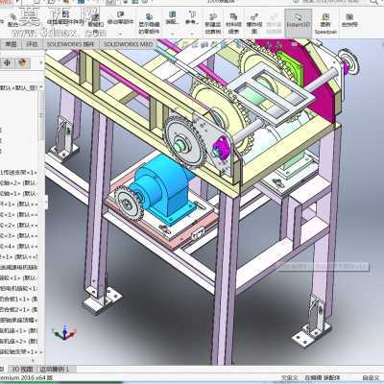Screen dimensions: 384x384
Task: Click the New Motion Study (新建运动算例) icon
Action: 213,24
